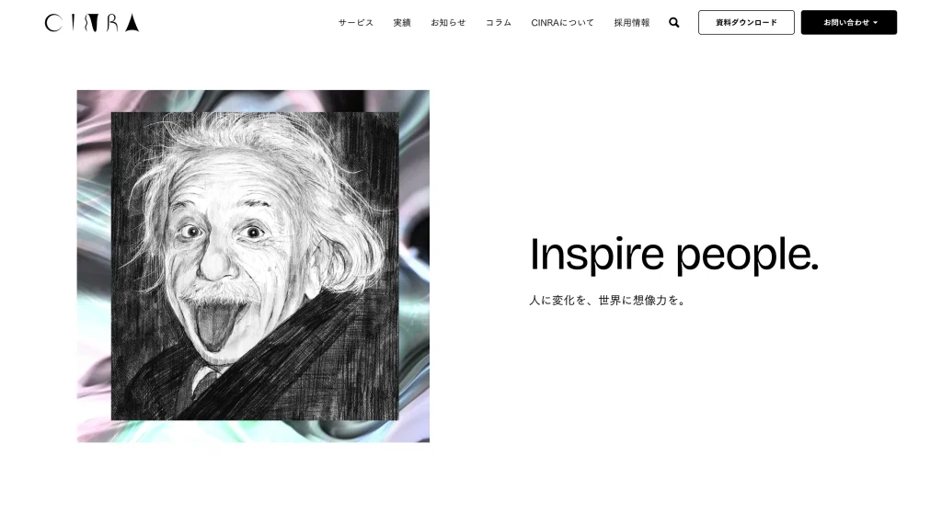Image resolution: width=942 pixels, height=513 pixels.
Task: Click the black お問い合わせ button
Action: coord(848,22)
